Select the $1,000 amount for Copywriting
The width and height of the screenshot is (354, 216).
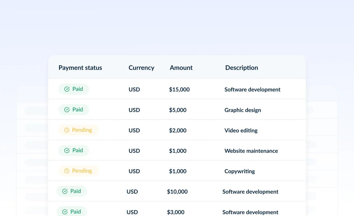tap(178, 171)
